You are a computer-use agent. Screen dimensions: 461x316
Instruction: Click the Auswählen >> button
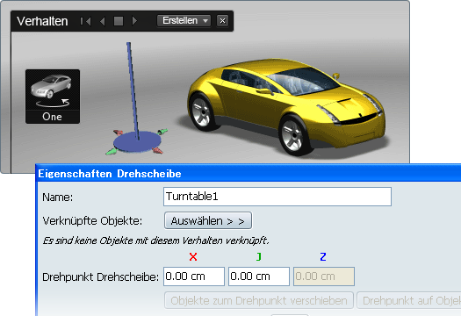[x=208, y=220]
